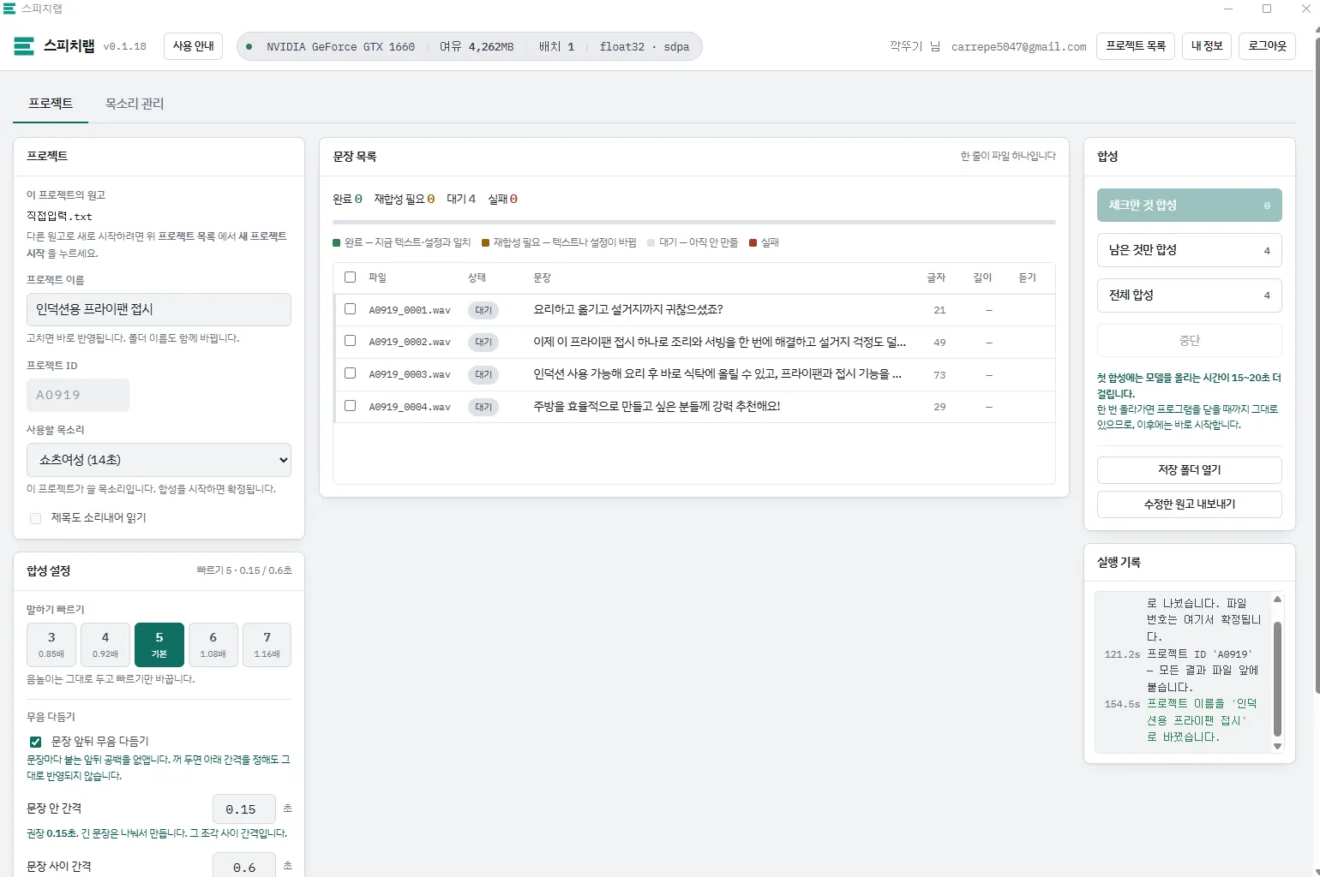Image resolution: width=1320 pixels, height=877 pixels.
Task: Pick speed 6 (1.08배)
Action: (213, 645)
